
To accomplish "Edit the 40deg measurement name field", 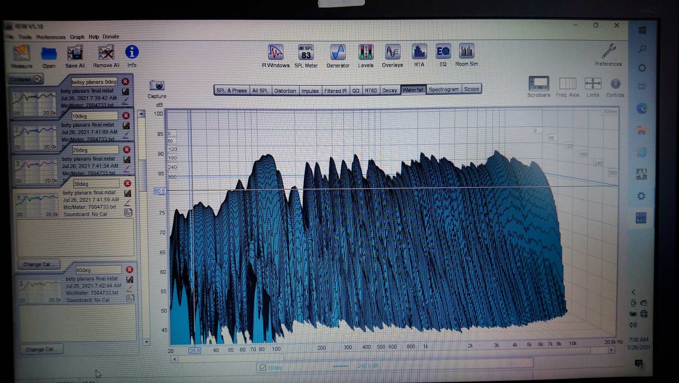I will pyautogui.click(x=98, y=270).
